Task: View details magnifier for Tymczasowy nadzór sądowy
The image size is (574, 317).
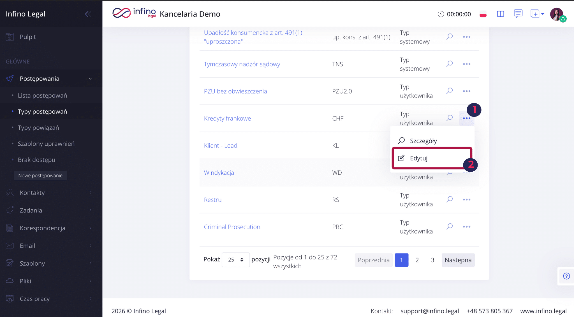Action: [x=450, y=64]
